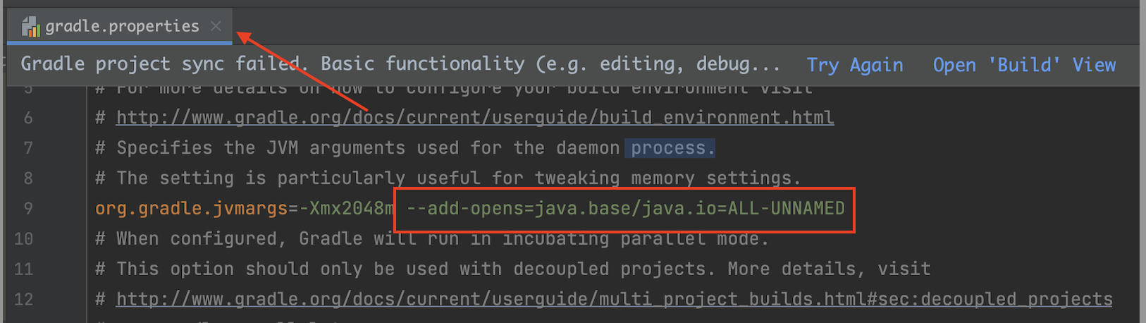Open the 'Build' View link

point(1024,65)
